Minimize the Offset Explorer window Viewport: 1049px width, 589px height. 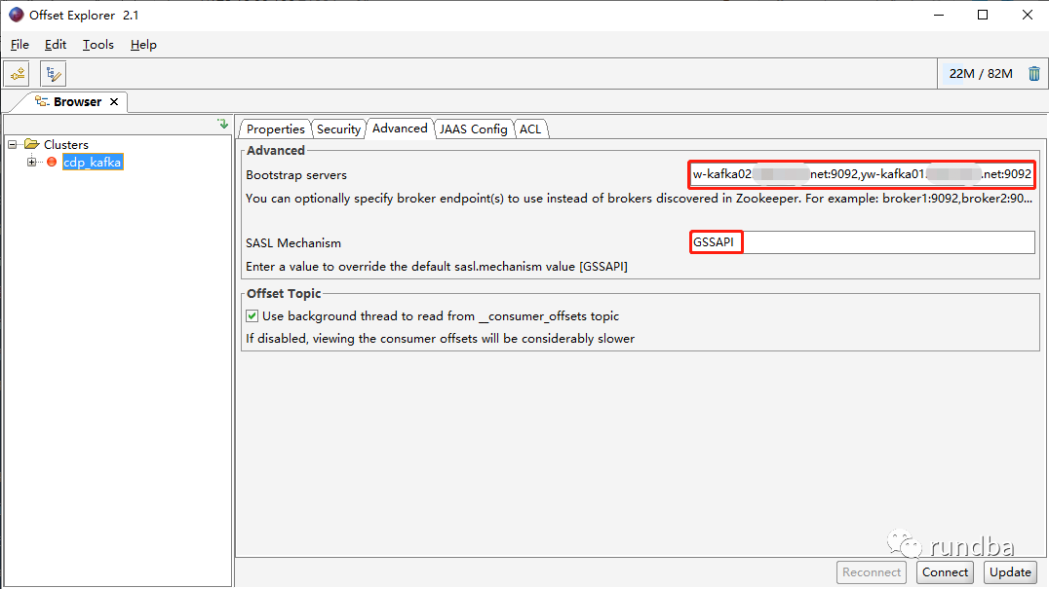939,15
